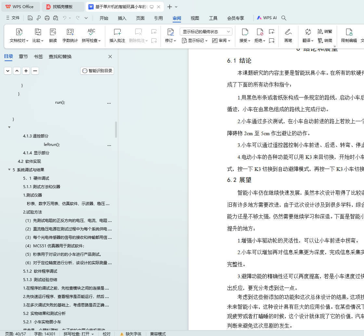Click the Redo arrow icon
The height and width of the screenshot is (336, 364).
click(x=78, y=18)
